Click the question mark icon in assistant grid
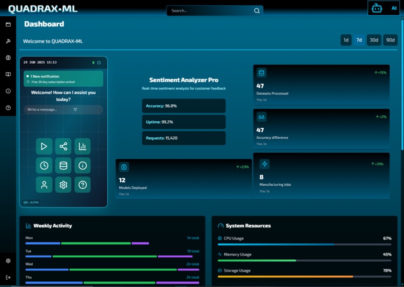This screenshot has width=404, height=287. [82, 184]
